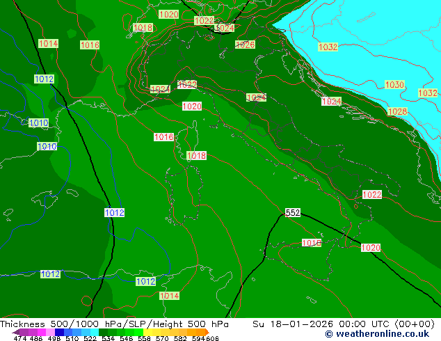Select the blue 1012 label with white background
This screenshot has width=441, height=341.
point(115,212)
